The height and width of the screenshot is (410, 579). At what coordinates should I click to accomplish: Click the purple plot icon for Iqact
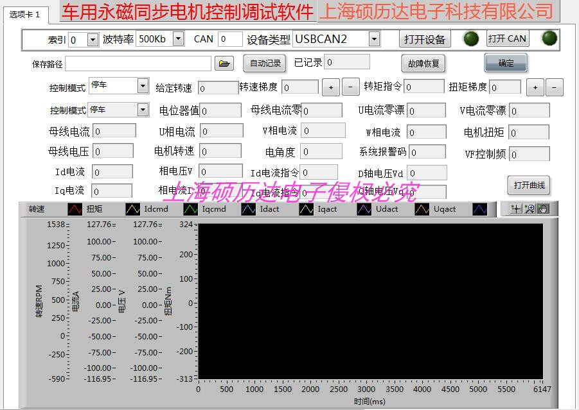click(364, 209)
